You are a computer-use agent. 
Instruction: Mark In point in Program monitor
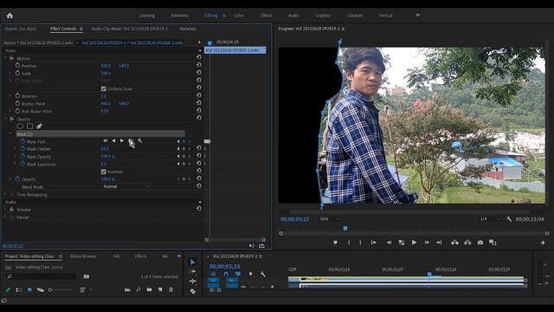tap(349, 243)
